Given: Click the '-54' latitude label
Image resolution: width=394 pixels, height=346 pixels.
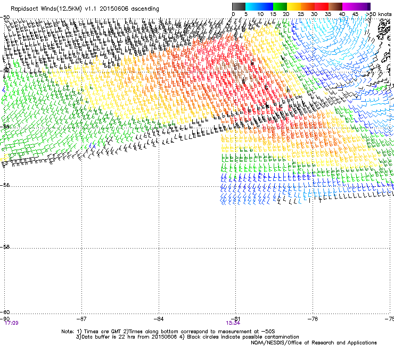Looking at the screenshot, I should pyautogui.click(x=5, y=127).
